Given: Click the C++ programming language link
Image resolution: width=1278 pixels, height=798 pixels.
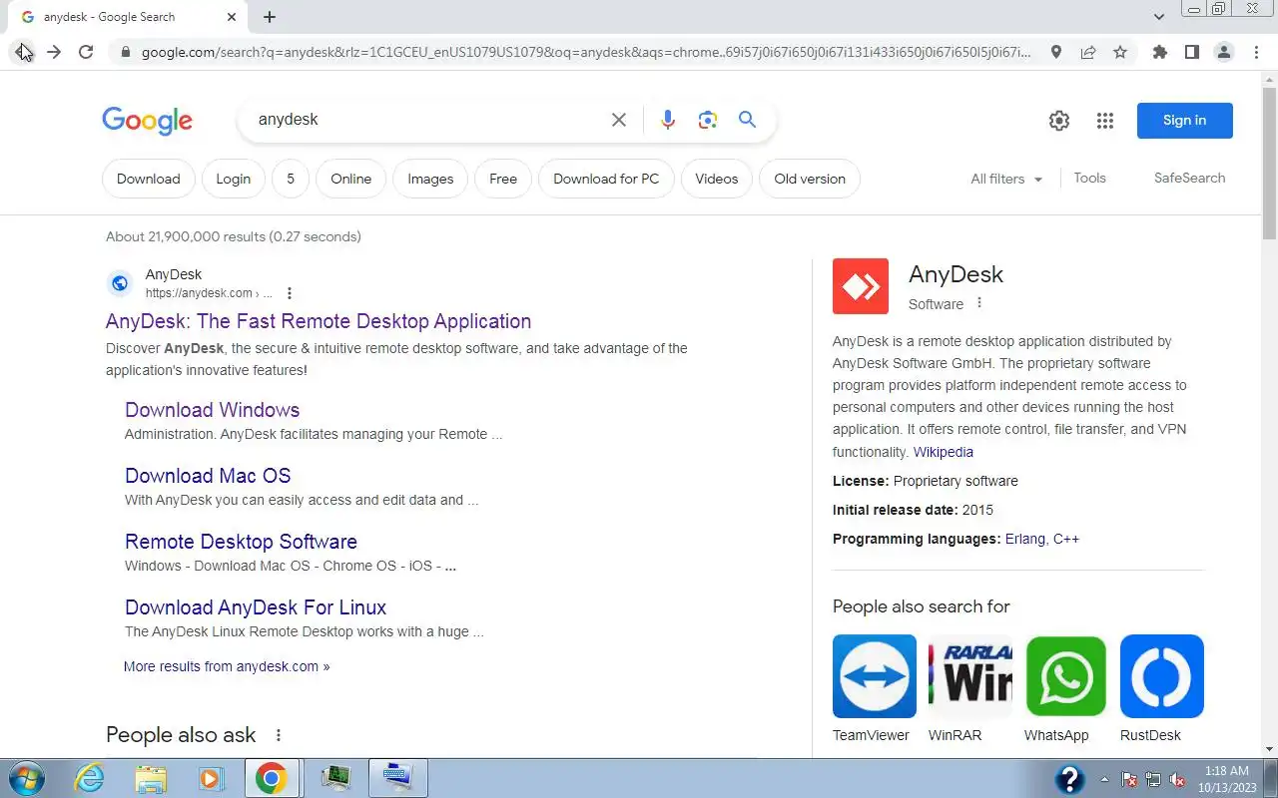Looking at the screenshot, I should [1066, 539].
